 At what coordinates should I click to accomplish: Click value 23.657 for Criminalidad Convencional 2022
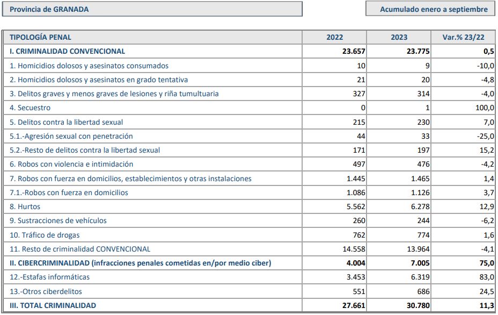(354, 51)
